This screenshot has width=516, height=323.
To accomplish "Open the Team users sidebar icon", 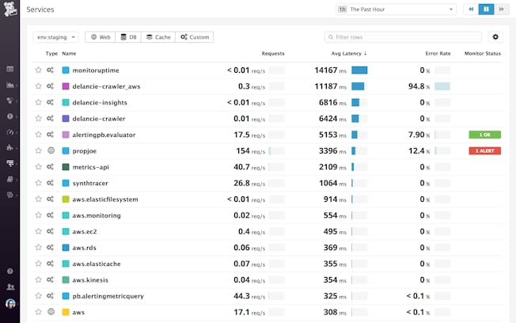I will point(10,287).
